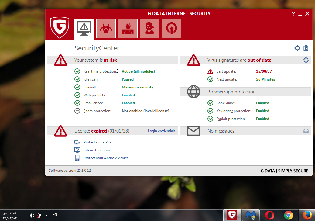The image size is (315, 221).
Task: Click the large mail envelope icon
Action: coord(193,131)
